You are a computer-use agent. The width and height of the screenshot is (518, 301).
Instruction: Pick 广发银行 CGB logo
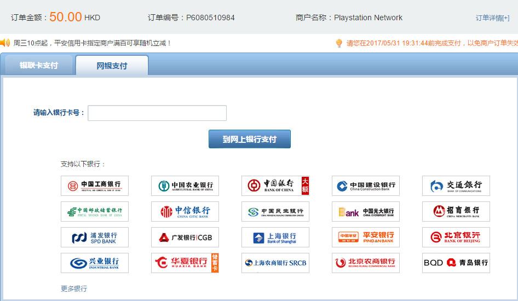click(185, 238)
